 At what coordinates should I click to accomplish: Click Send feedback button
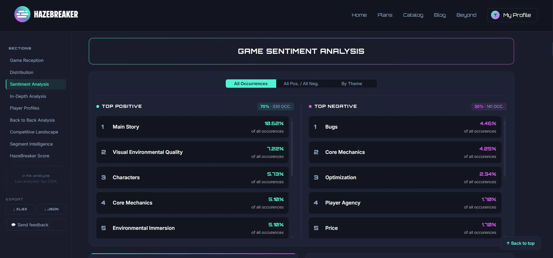(36, 225)
